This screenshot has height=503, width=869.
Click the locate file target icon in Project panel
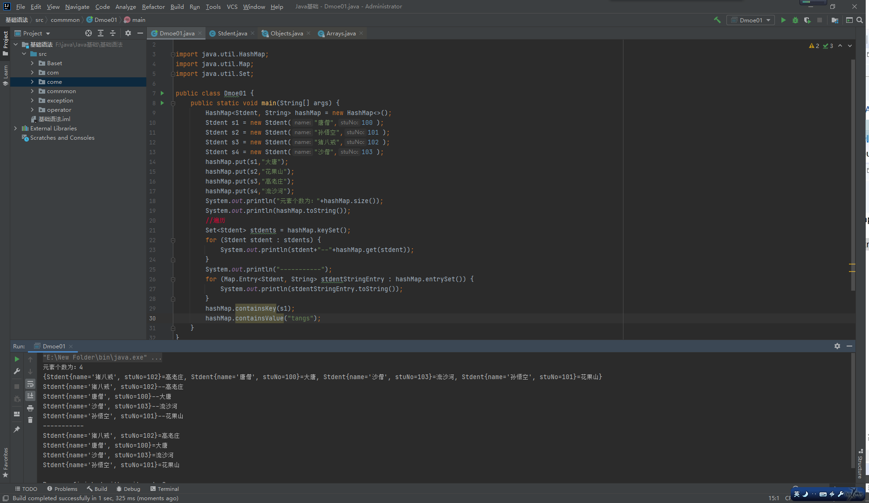(x=89, y=33)
